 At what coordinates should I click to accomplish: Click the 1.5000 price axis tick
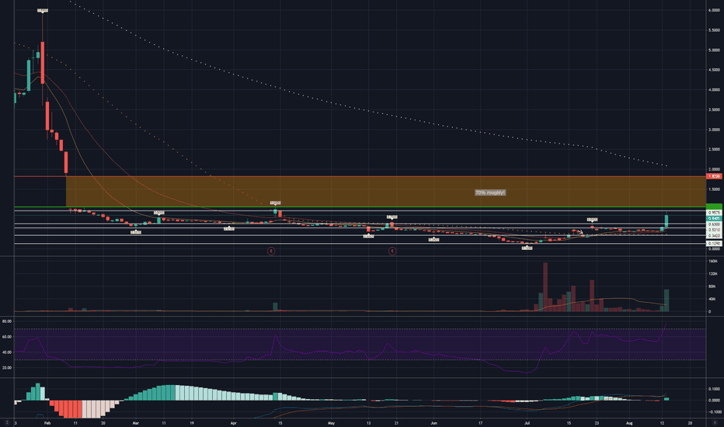715,189
